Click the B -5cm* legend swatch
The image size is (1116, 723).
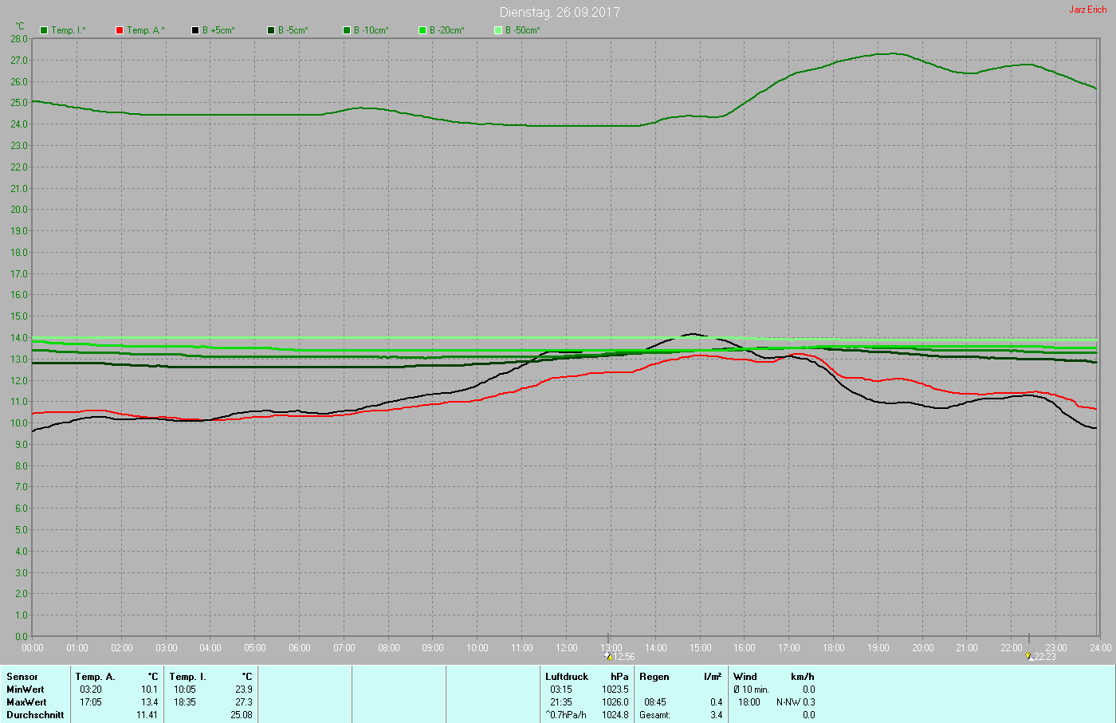[271, 30]
